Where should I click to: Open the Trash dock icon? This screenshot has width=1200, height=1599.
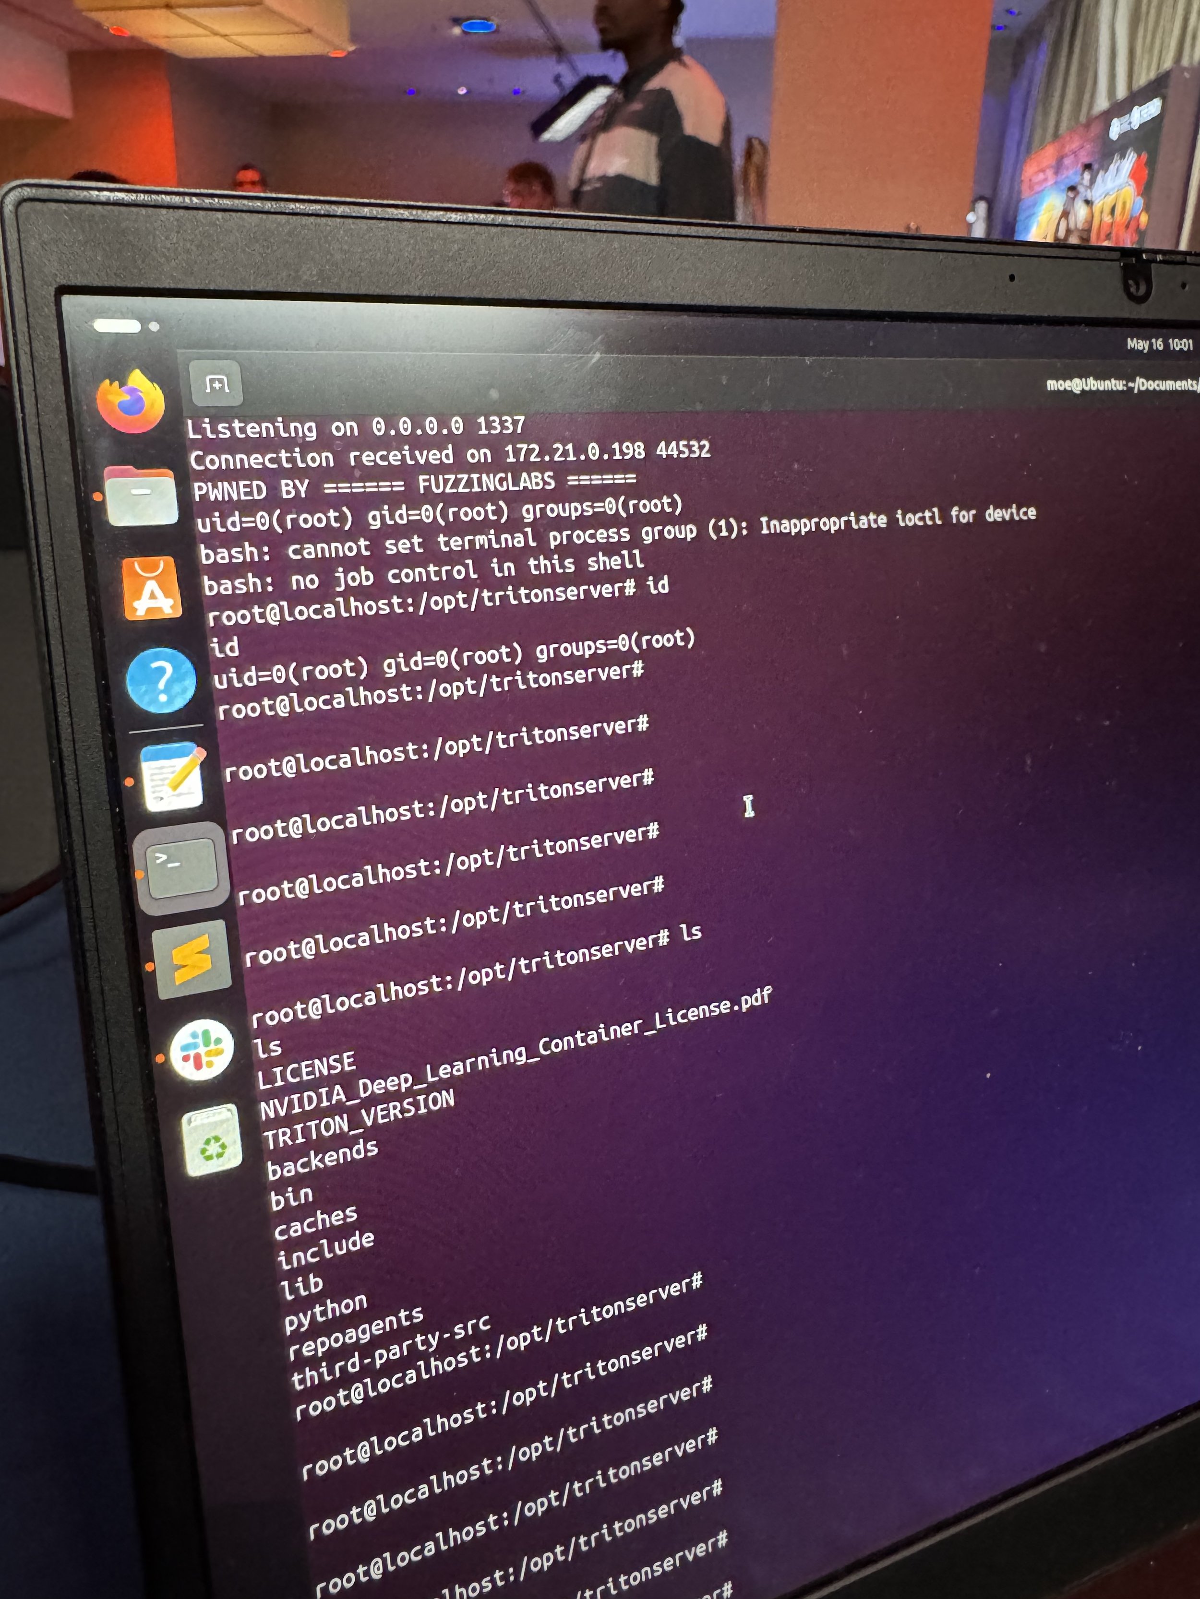click(x=212, y=1140)
